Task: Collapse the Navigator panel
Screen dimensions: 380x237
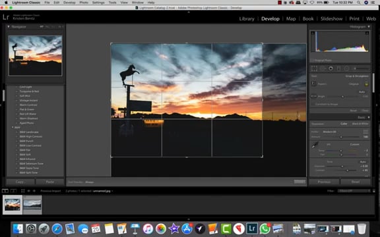Action: click(9, 26)
